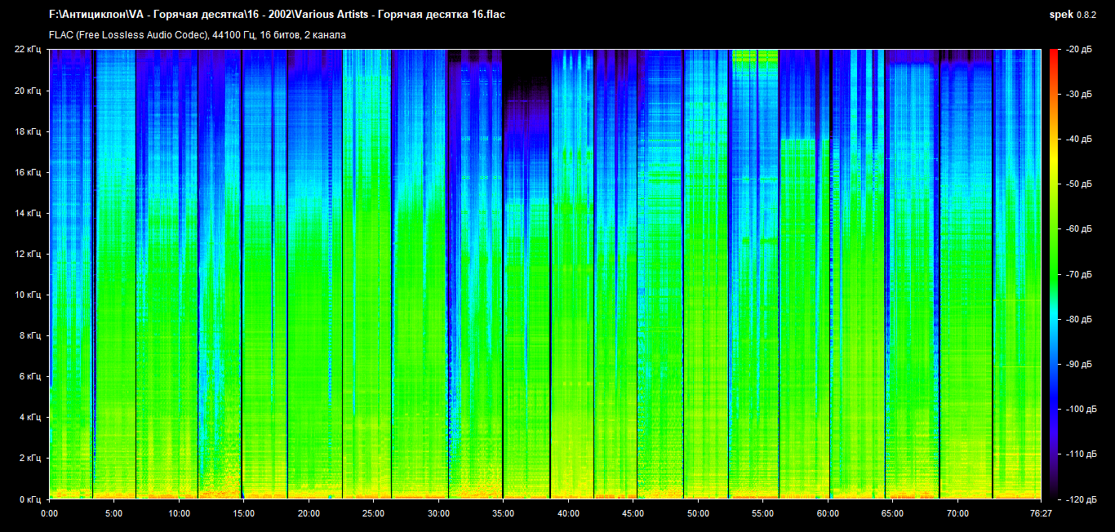Click the 10:00 time axis label

(179, 514)
